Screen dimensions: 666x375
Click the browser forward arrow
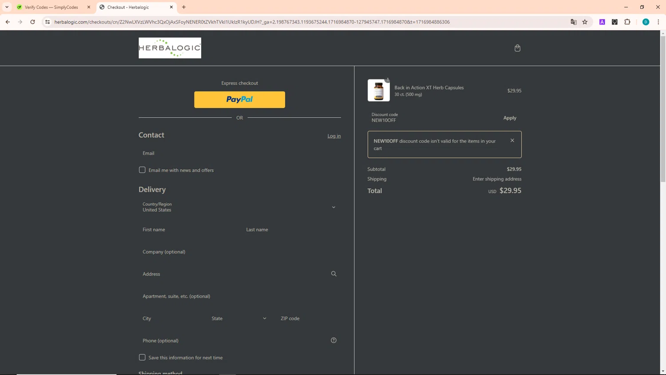pyautogui.click(x=20, y=22)
